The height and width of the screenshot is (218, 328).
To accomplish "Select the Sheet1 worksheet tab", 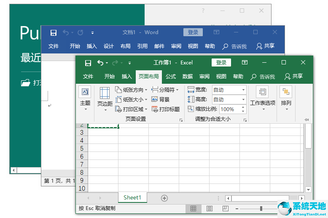I will tap(132, 198).
